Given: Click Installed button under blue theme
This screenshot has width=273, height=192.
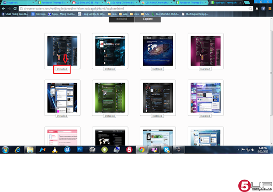Looking at the screenshot, I should tap(62, 69).
